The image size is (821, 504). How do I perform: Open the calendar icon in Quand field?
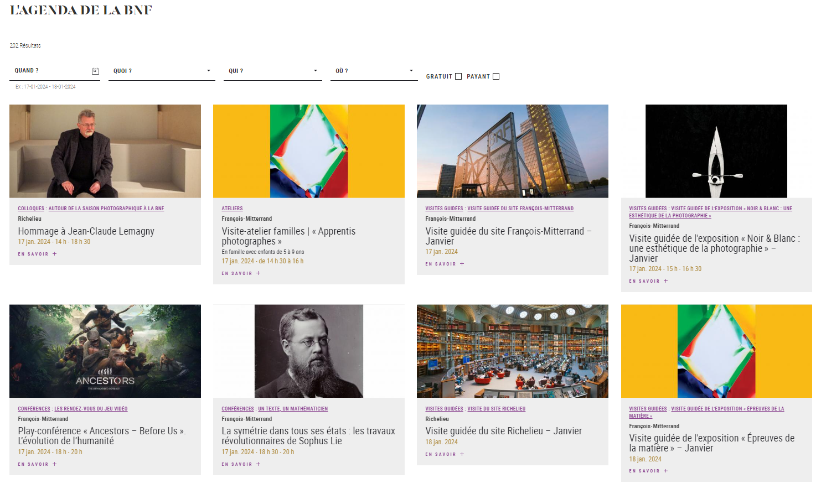[95, 71]
